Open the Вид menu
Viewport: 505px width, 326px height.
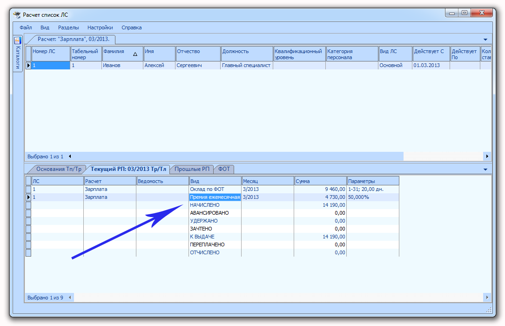click(45, 27)
